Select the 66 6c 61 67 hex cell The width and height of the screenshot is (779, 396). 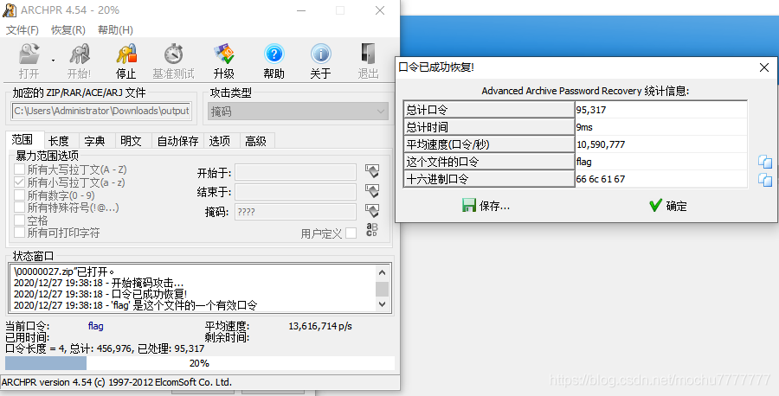click(x=660, y=179)
